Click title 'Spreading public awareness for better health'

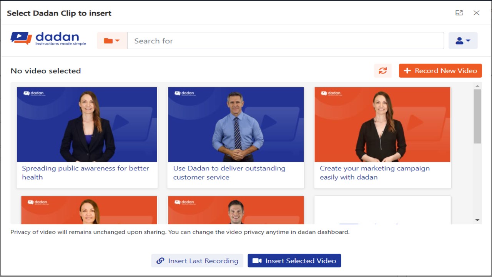tap(85, 173)
